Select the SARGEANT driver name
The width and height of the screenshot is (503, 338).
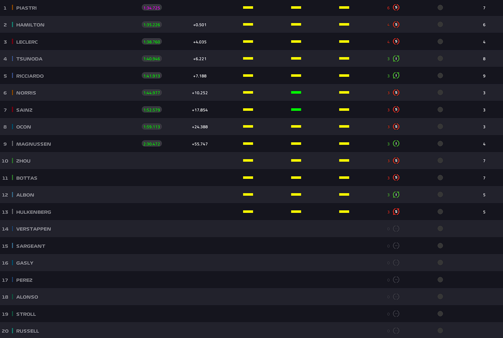(x=31, y=246)
